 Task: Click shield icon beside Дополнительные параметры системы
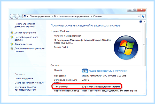tap(12, 48)
